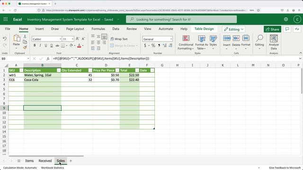Image resolution: width=303 pixels, height=170 pixels.
Task: Open the Editing magnifier menu
Action: tap(259, 42)
